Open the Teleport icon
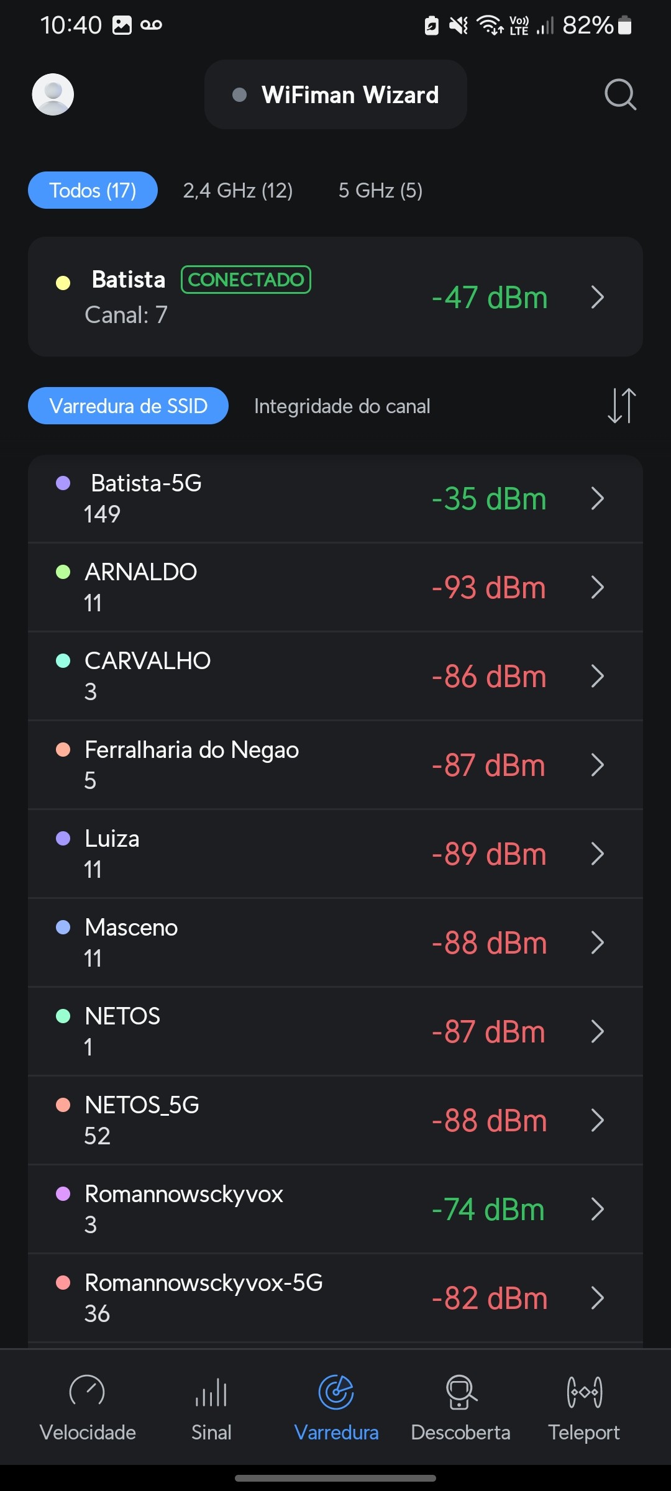Image resolution: width=671 pixels, height=1491 pixels. click(x=584, y=1392)
